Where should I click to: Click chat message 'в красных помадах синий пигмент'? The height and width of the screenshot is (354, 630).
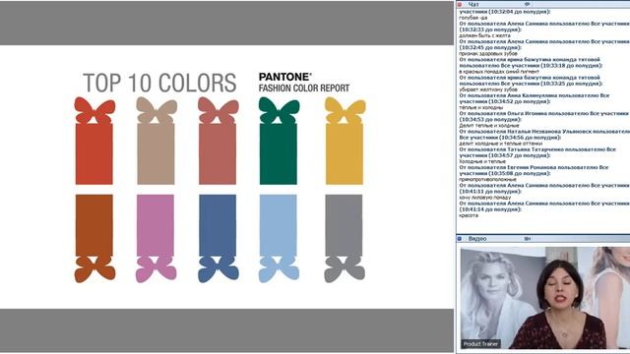pos(499,72)
